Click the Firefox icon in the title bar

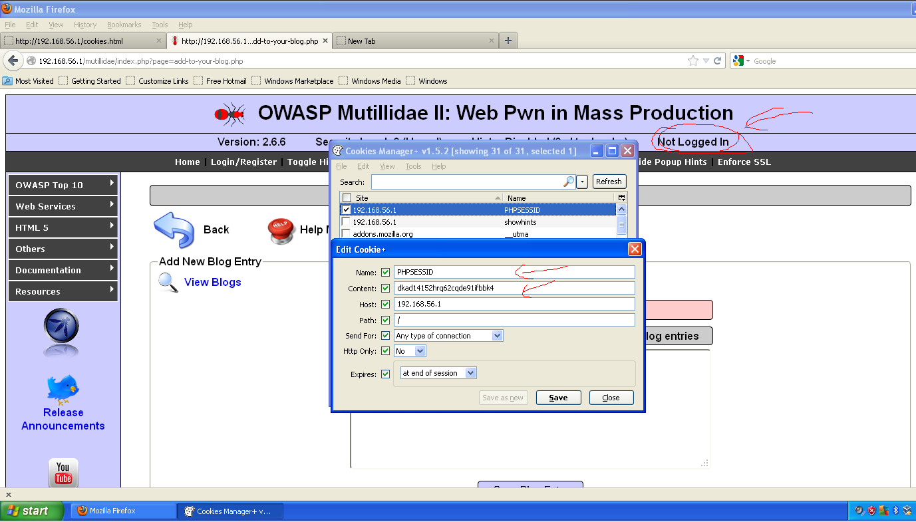[x=7, y=9]
